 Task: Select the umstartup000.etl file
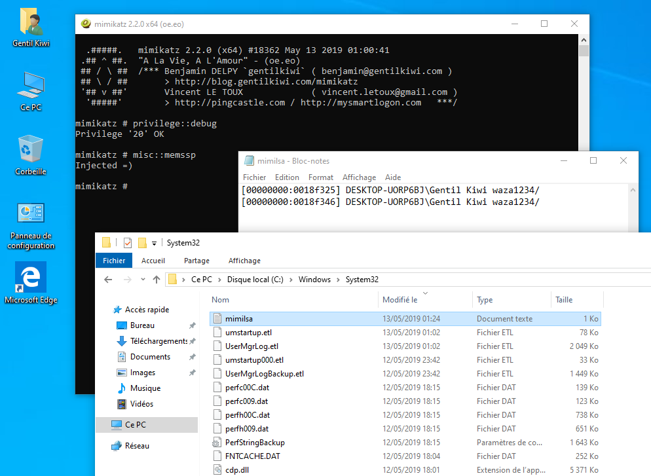click(405, 360)
